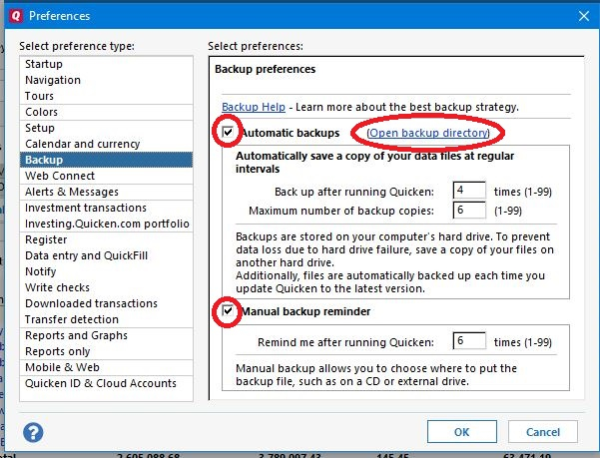Select Notify preference type
This screenshot has width=600, height=458.
[x=107, y=271]
